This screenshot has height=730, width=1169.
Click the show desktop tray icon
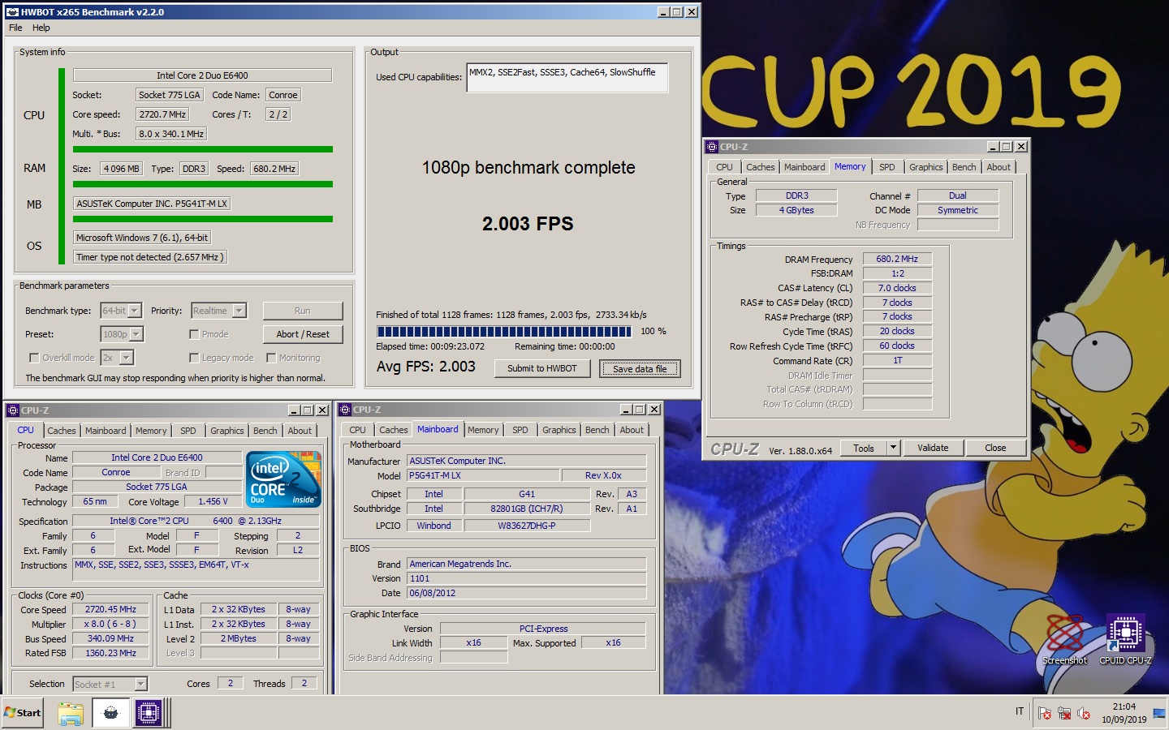click(1159, 713)
